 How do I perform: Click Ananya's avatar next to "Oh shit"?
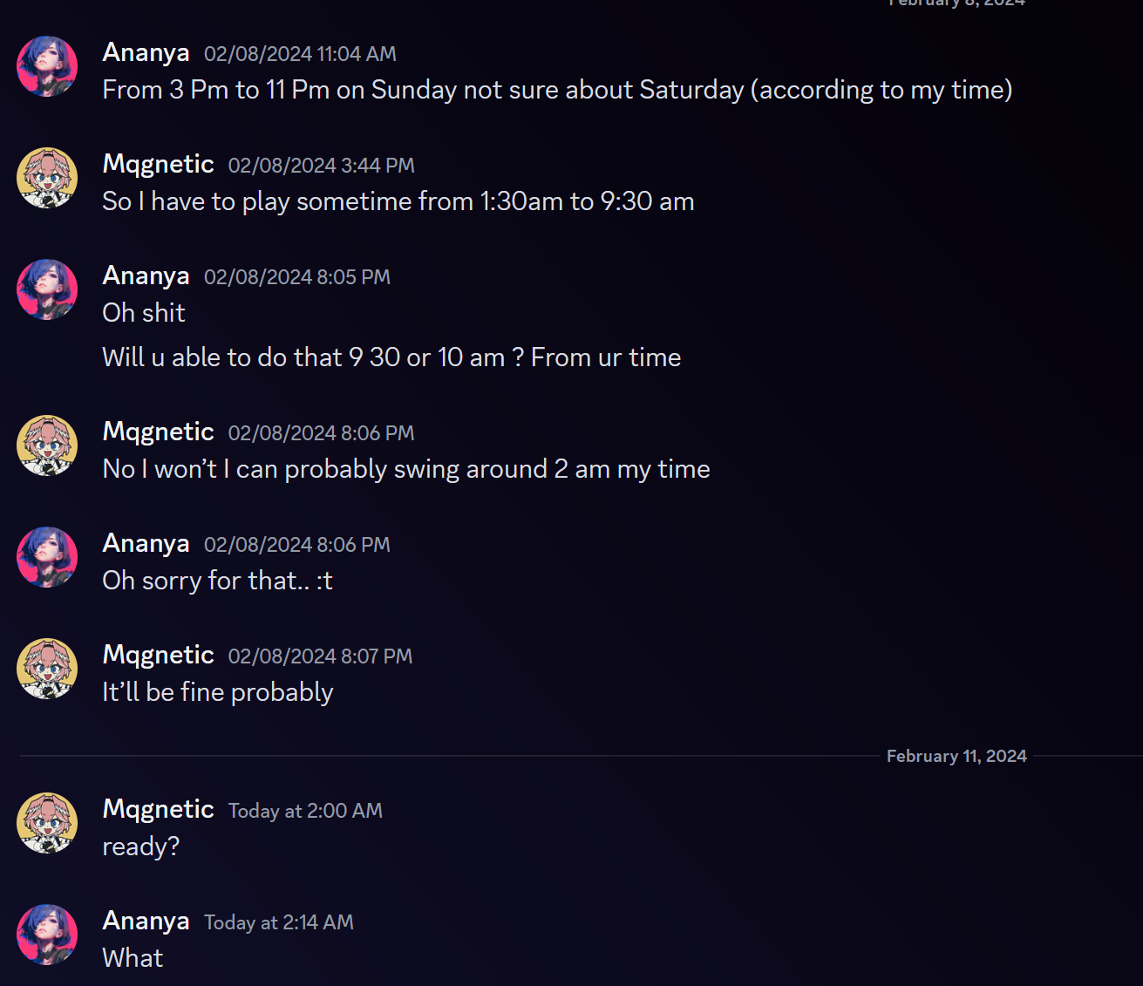(x=47, y=289)
